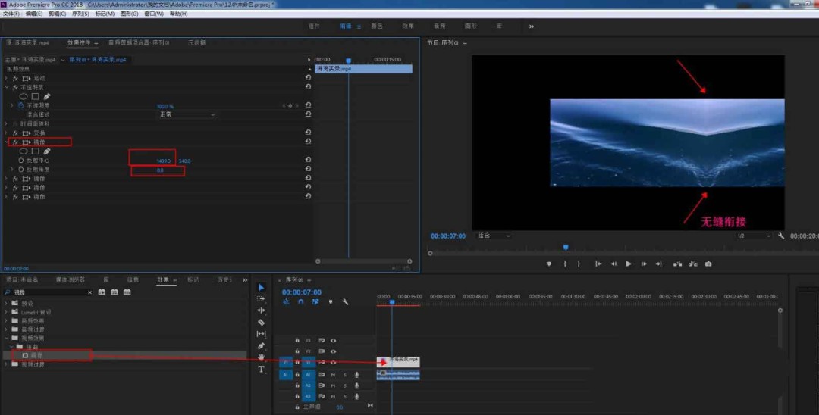Enable voice-over record on A3
This screenshot has height=415, width=819.
click(x=356, y=397)
